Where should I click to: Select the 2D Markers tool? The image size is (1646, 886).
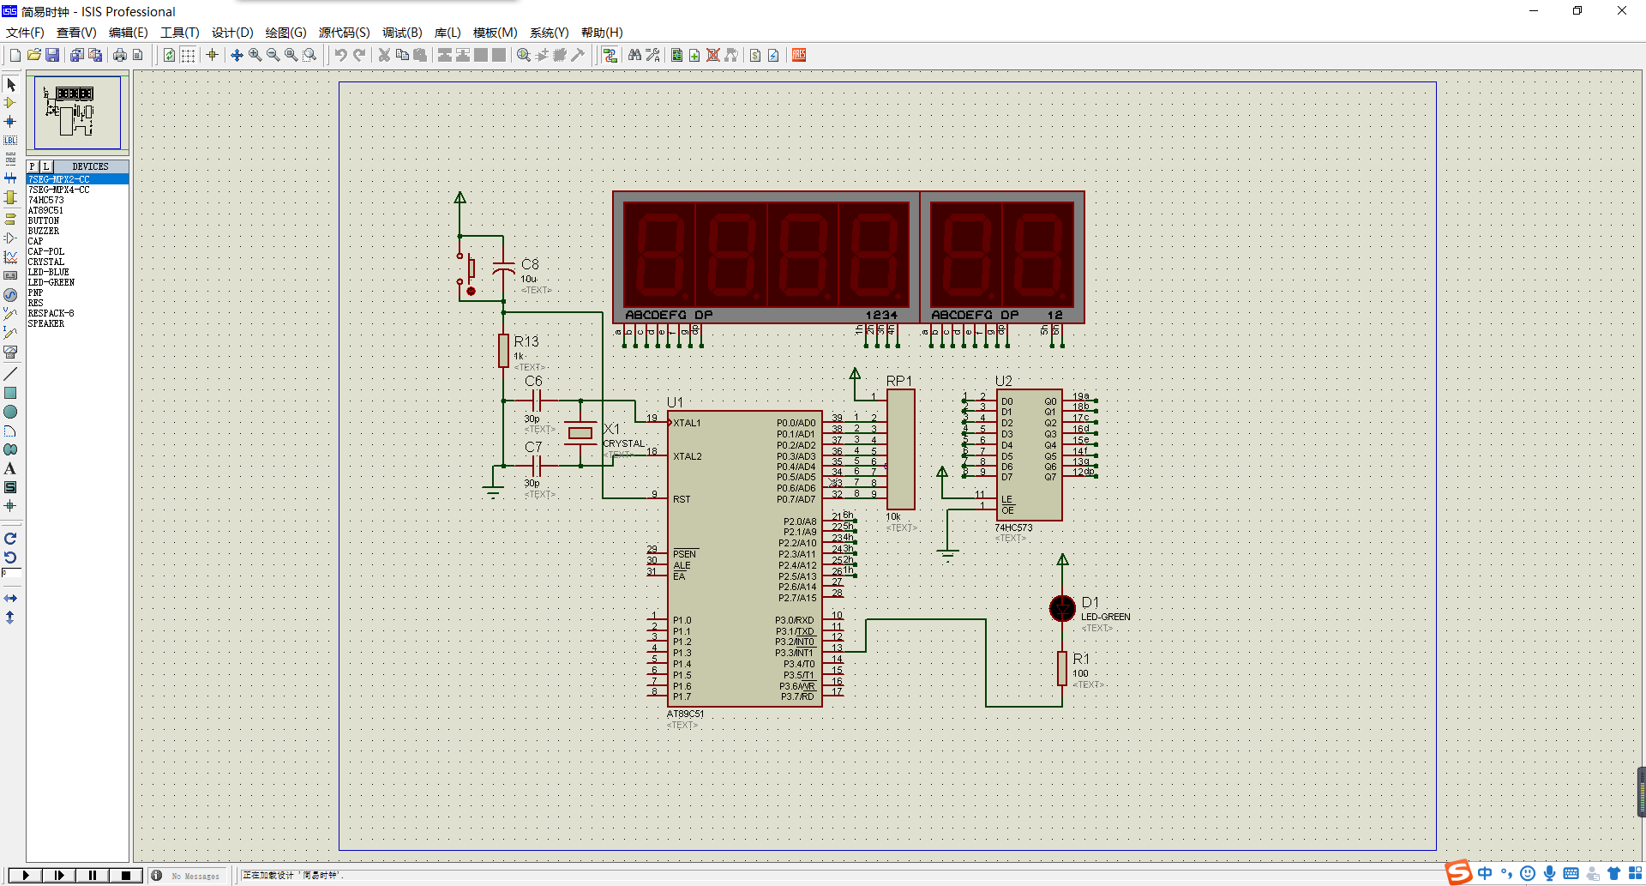pyautogui.click(x=10, y=506)
